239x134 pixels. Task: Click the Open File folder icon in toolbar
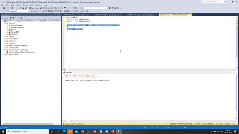pos(21,8)
